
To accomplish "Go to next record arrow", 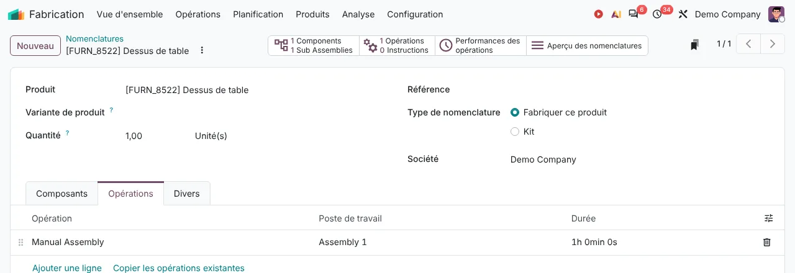I will click(x=773, y=44).
